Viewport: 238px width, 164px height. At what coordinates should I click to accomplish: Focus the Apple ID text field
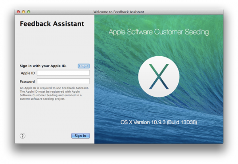point(63,73)
